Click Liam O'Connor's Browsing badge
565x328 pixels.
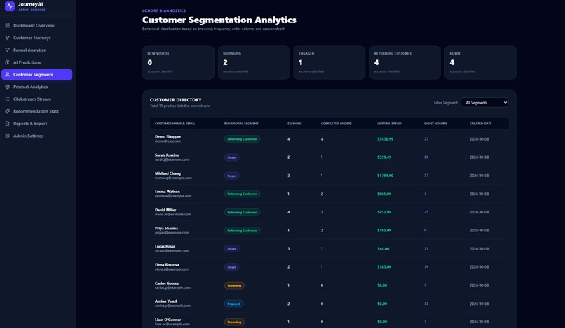234,322
